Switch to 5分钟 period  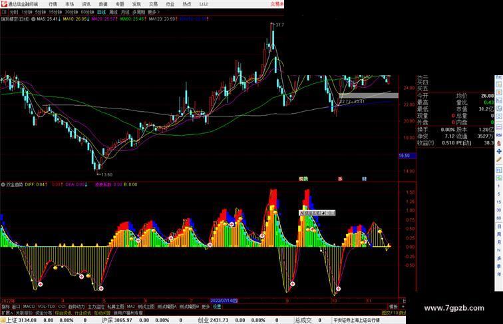(41, 12)
